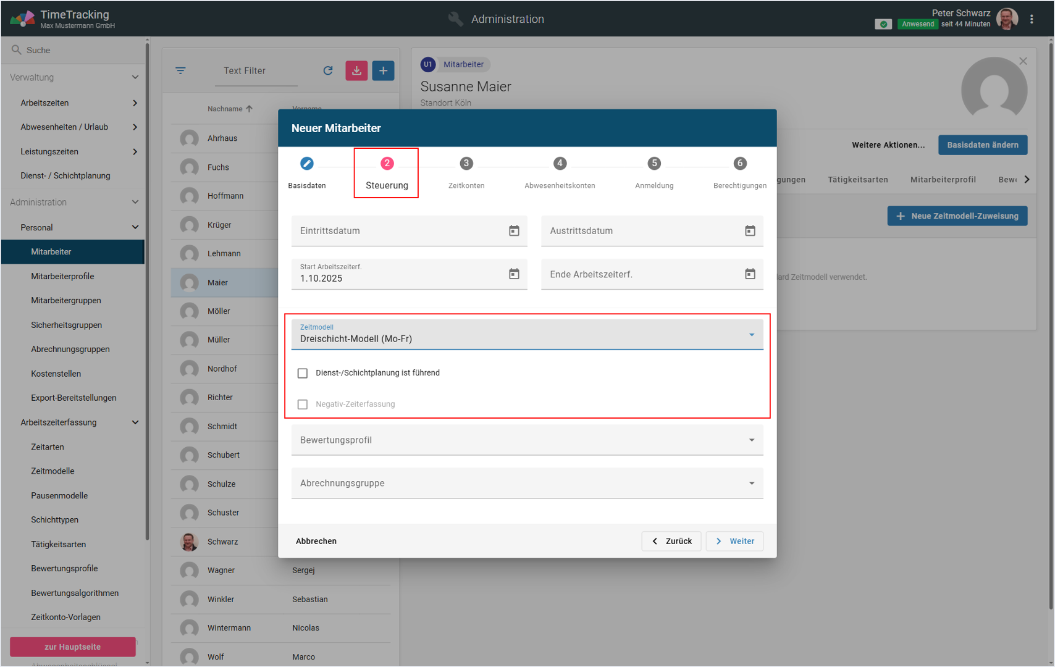Open the Austrittsdatum calendar picker
This screenshot has width=1055, height=667.
click(750, 231)
